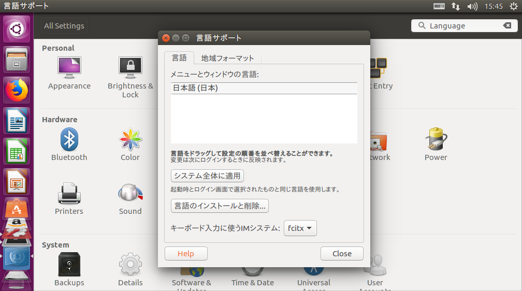Viewport: 522px width, 291px height.
Task: Close the 言語サポート dialog window
Action: (166, 38)
